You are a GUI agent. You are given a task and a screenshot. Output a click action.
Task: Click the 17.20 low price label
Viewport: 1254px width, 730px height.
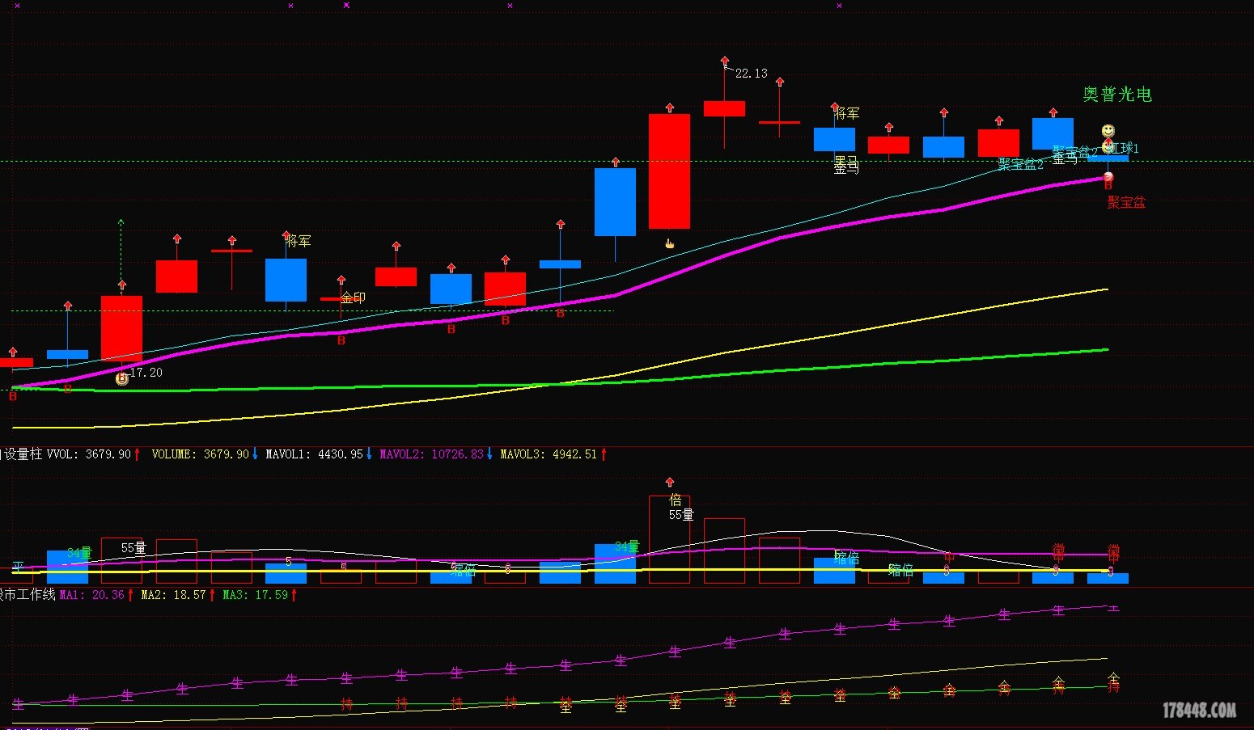pos(146,373)
